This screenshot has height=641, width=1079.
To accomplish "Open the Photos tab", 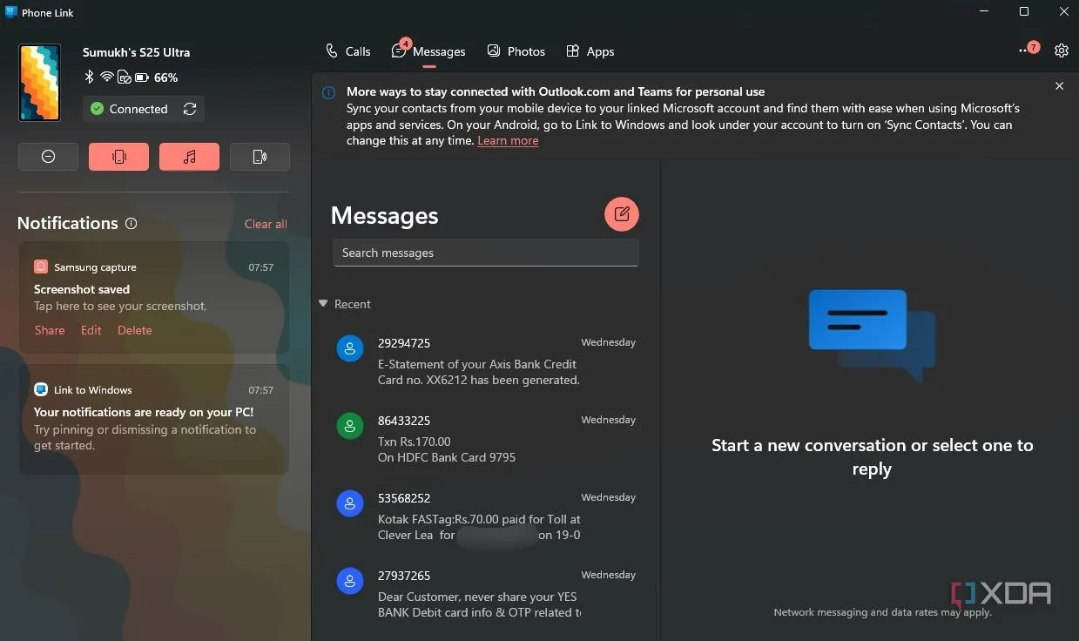I will tap(516, 51).
